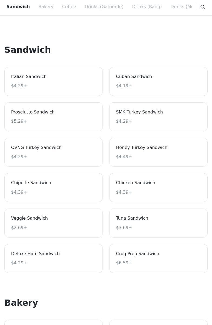The width and height of the screenshot is (212, 325).
Task: Pick the Deluxe Ham Sandwich
Action: pyautogui.click(x=54, y=258)
